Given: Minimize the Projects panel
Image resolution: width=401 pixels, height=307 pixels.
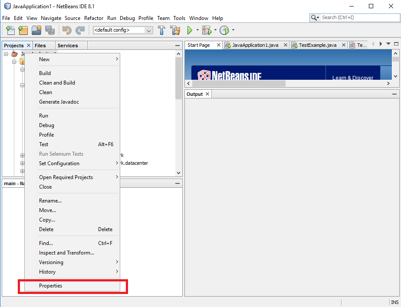Looking at the screenshot, I should [x=177, y=46].
